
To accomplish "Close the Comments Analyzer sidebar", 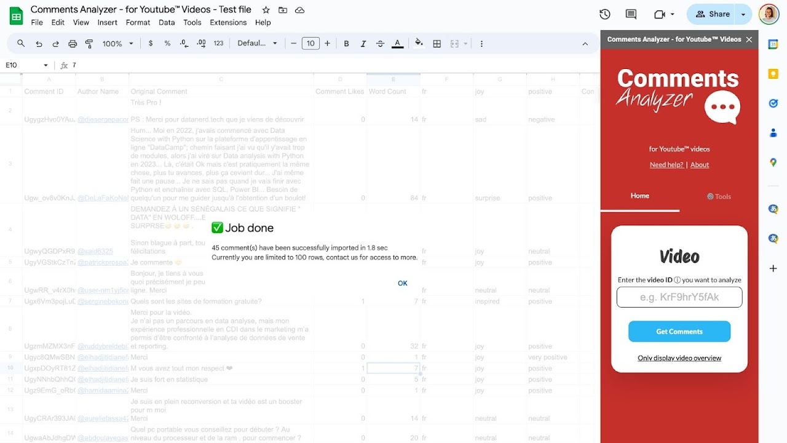I will pos(749,39).
